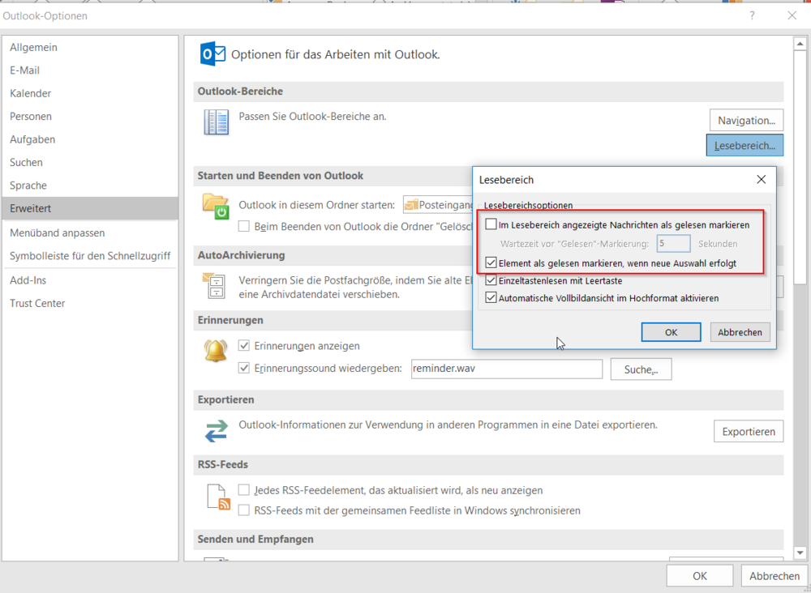
Task: Click the Erinnerungen bell icon
Action: click(216, 351)
